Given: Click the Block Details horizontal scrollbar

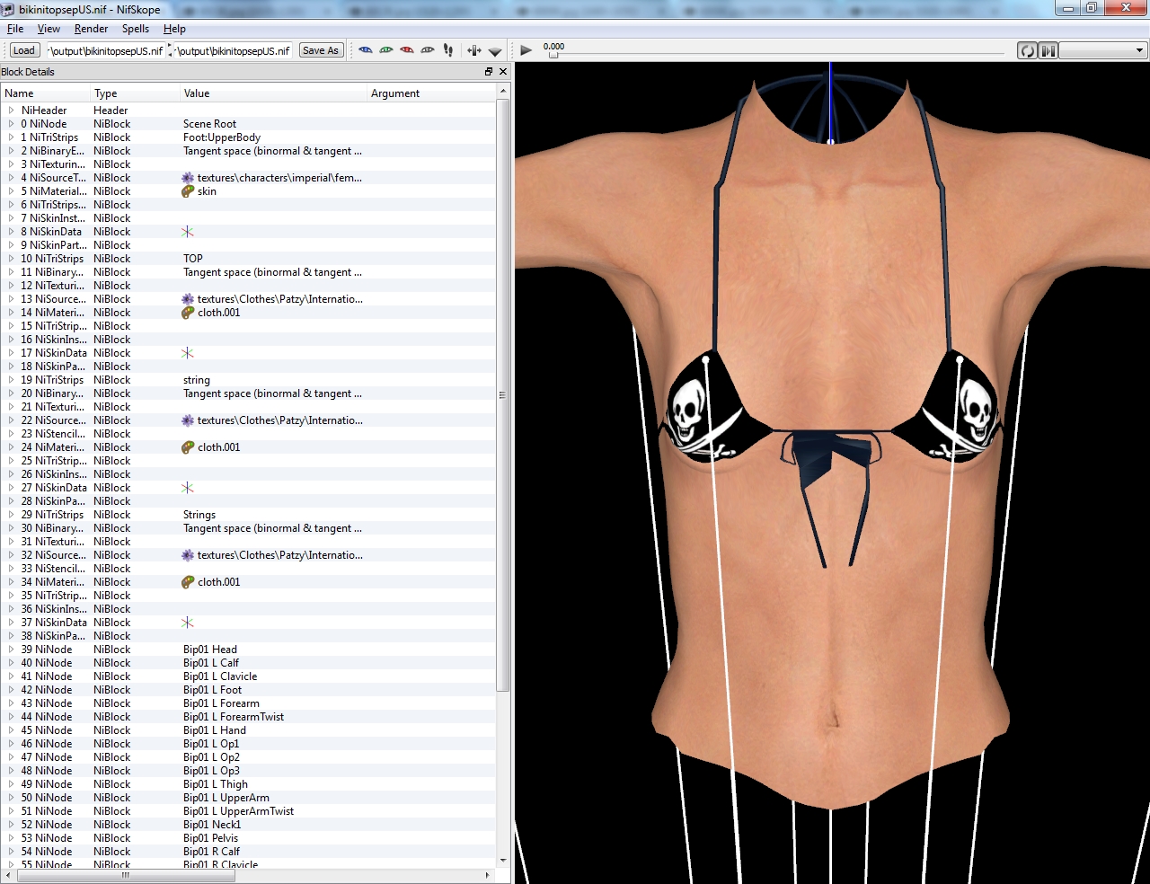Looking at the screenshot, I should point(126,875).
